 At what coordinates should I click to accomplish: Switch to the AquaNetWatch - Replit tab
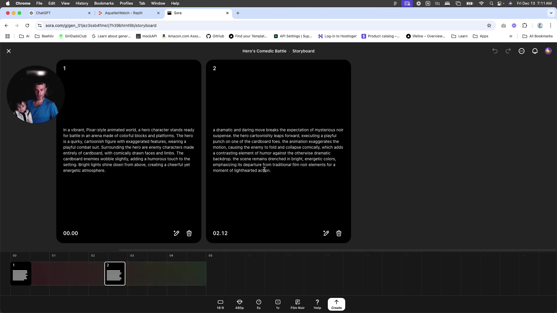124,13
